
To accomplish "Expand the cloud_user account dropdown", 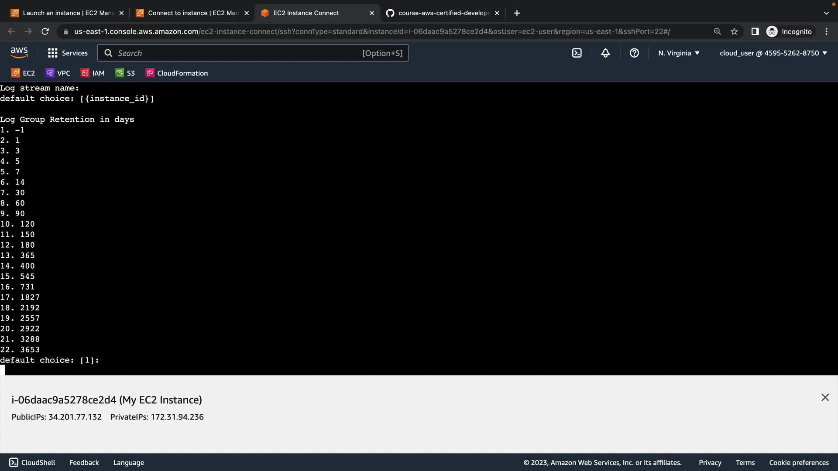I will (773, 53).
